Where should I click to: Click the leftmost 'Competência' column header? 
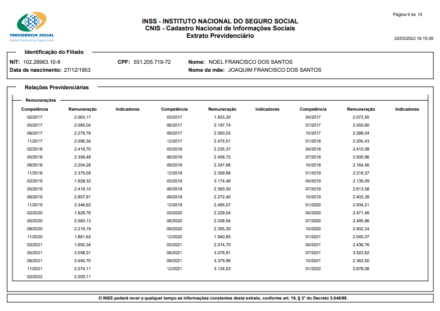click(x=34, y=109)
